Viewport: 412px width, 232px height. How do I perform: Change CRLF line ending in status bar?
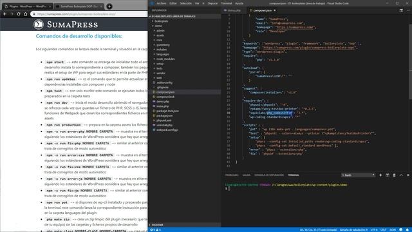coord(384,229)
